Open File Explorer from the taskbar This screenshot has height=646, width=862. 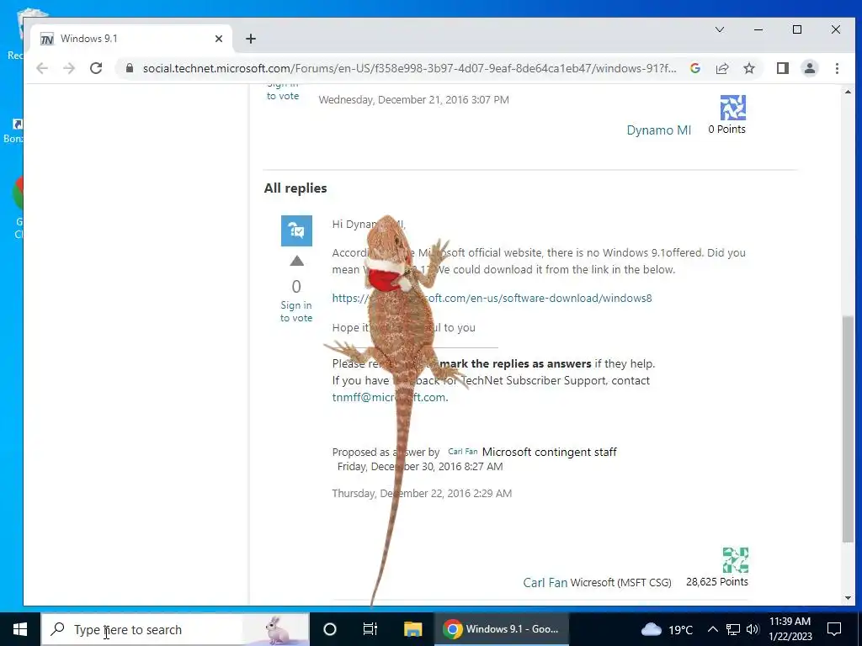tap(412, 629)
